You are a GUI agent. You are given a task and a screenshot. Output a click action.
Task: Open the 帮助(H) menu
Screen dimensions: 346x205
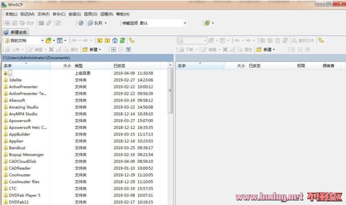click(x=123, y=14)
